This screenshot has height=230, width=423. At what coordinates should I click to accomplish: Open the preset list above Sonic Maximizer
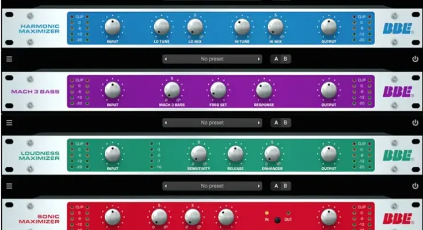click(212, 186)
